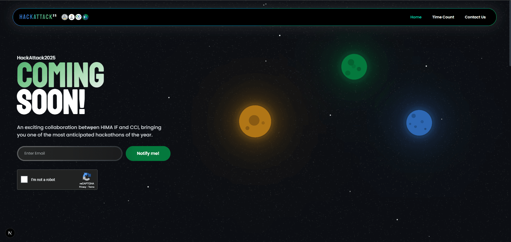
Task: Click the HackAttack2025 heading text
Action: tap(36, 58)
